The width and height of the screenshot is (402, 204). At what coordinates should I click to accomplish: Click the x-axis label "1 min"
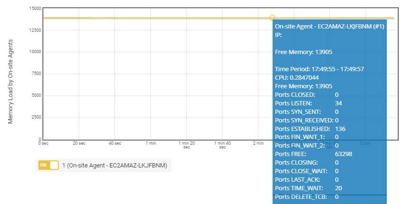click(151, 143)
